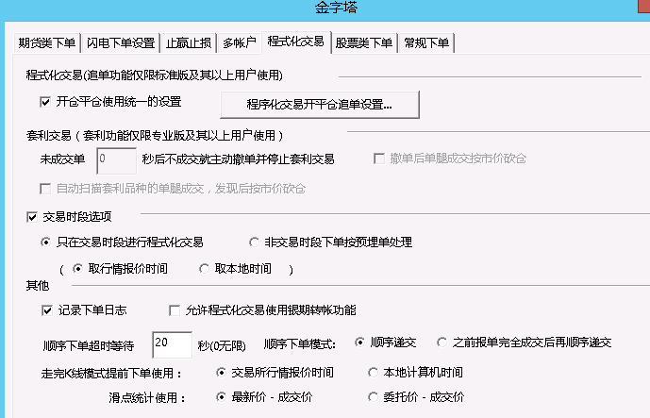This screenshot has height=418, width=650.
Task: Uncheck 开仓平仓使用统一的设置 checkbox
Action: [45, 102]
